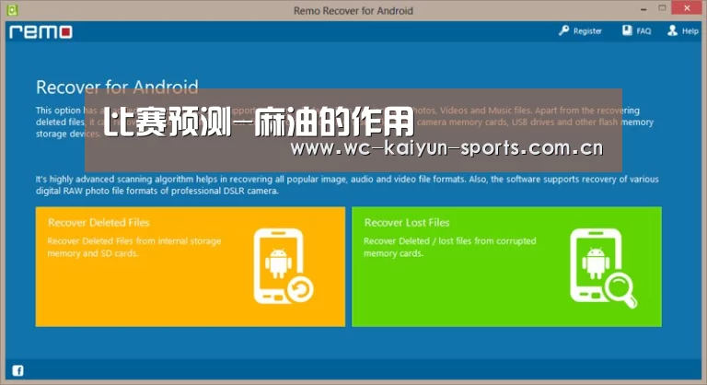Click text "Recover Deleted / lost files from corrupted"
The width and height of the screenshot is (707, 385).
pyautogui.click(x=450, y=241)
